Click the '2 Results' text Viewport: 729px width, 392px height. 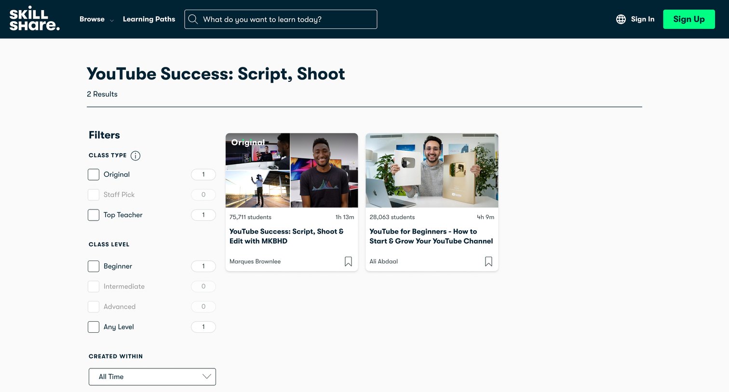[102, 94]
